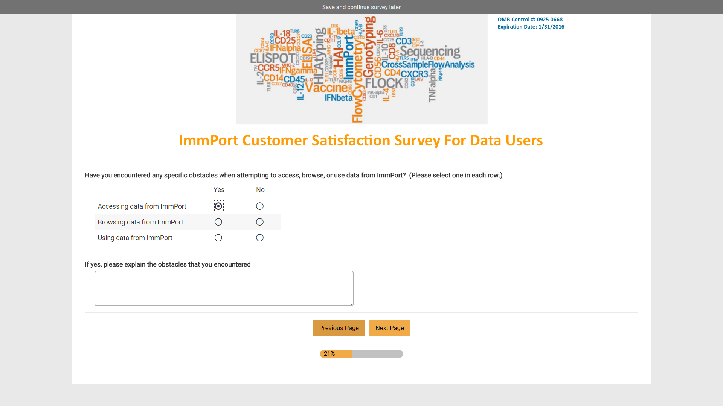Viewport: 723px width, 406px height.
Task: Focus the obstacles explanation text box
Action: [224, 288]
